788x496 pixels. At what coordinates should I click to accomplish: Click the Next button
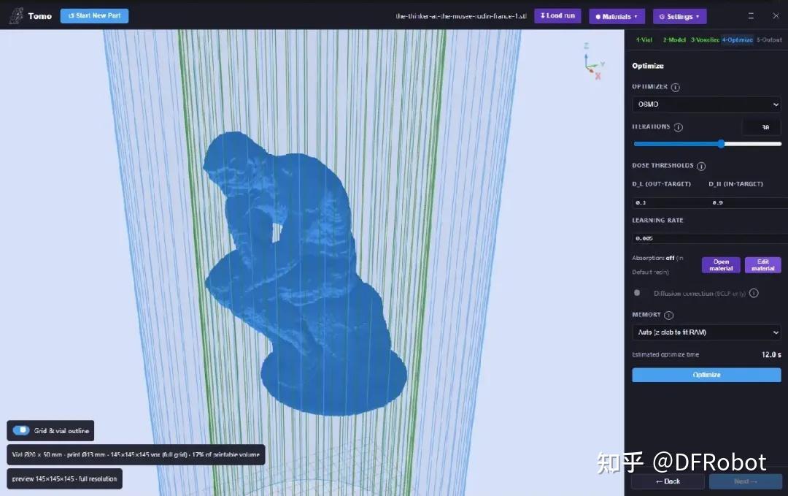click(745, 481)
